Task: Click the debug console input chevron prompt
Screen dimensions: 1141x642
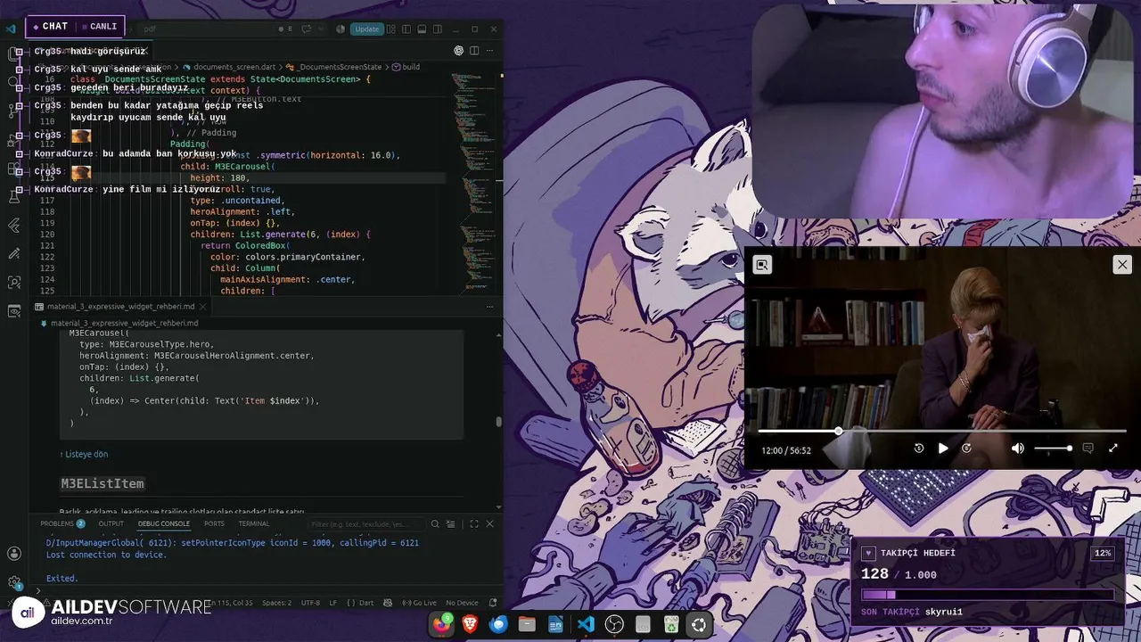Action: (37, 590)
